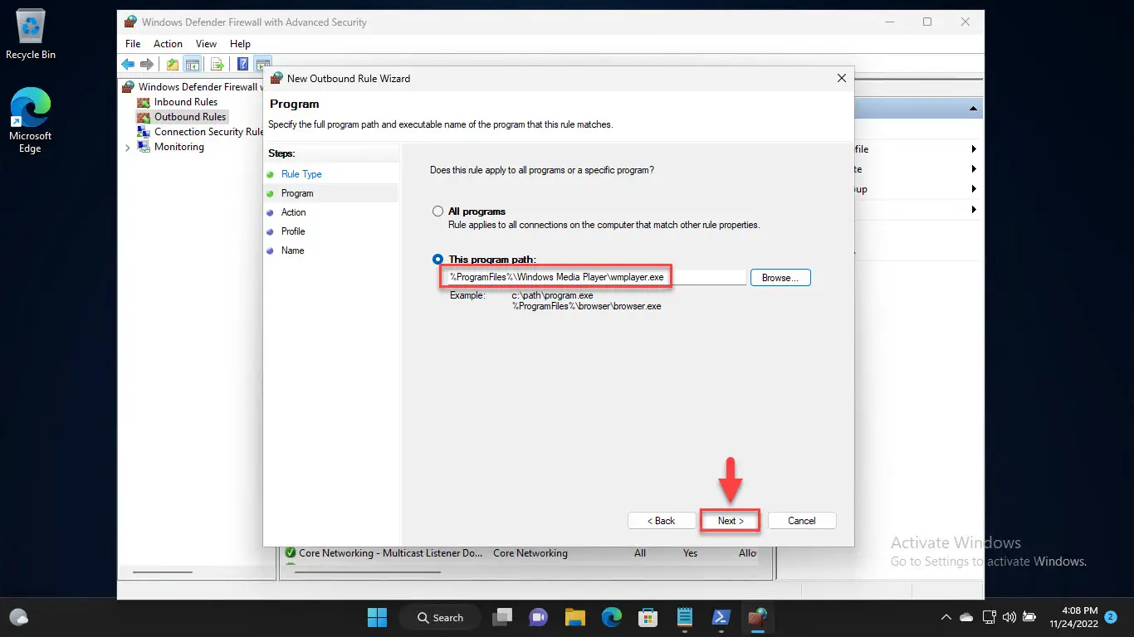
Task: Open the Recycle Bin desktop icon
Action: tap(31, 35)
